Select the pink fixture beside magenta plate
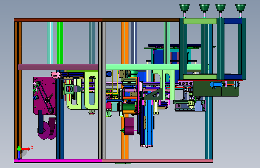Image resolution: width=260 pixels, height=168 pixels. click(x=56, y=75)
